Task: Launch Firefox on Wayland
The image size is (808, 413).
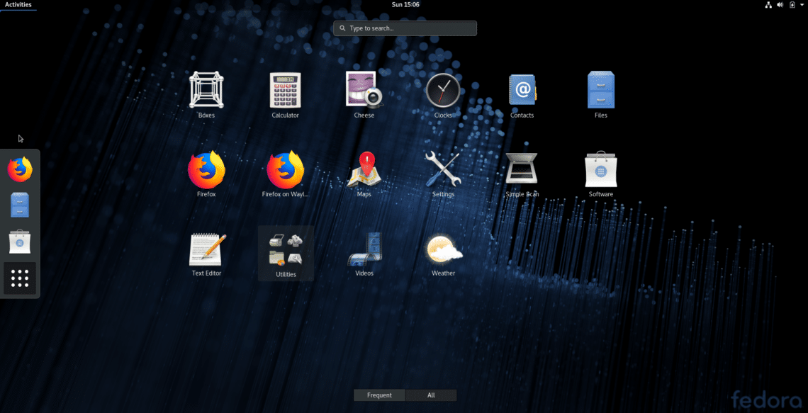Action: tap(285, 171)
